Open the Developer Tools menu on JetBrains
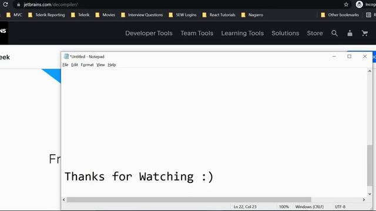This screenshot has width=376, height=211. pyautogui.click(x=149, y=33)
